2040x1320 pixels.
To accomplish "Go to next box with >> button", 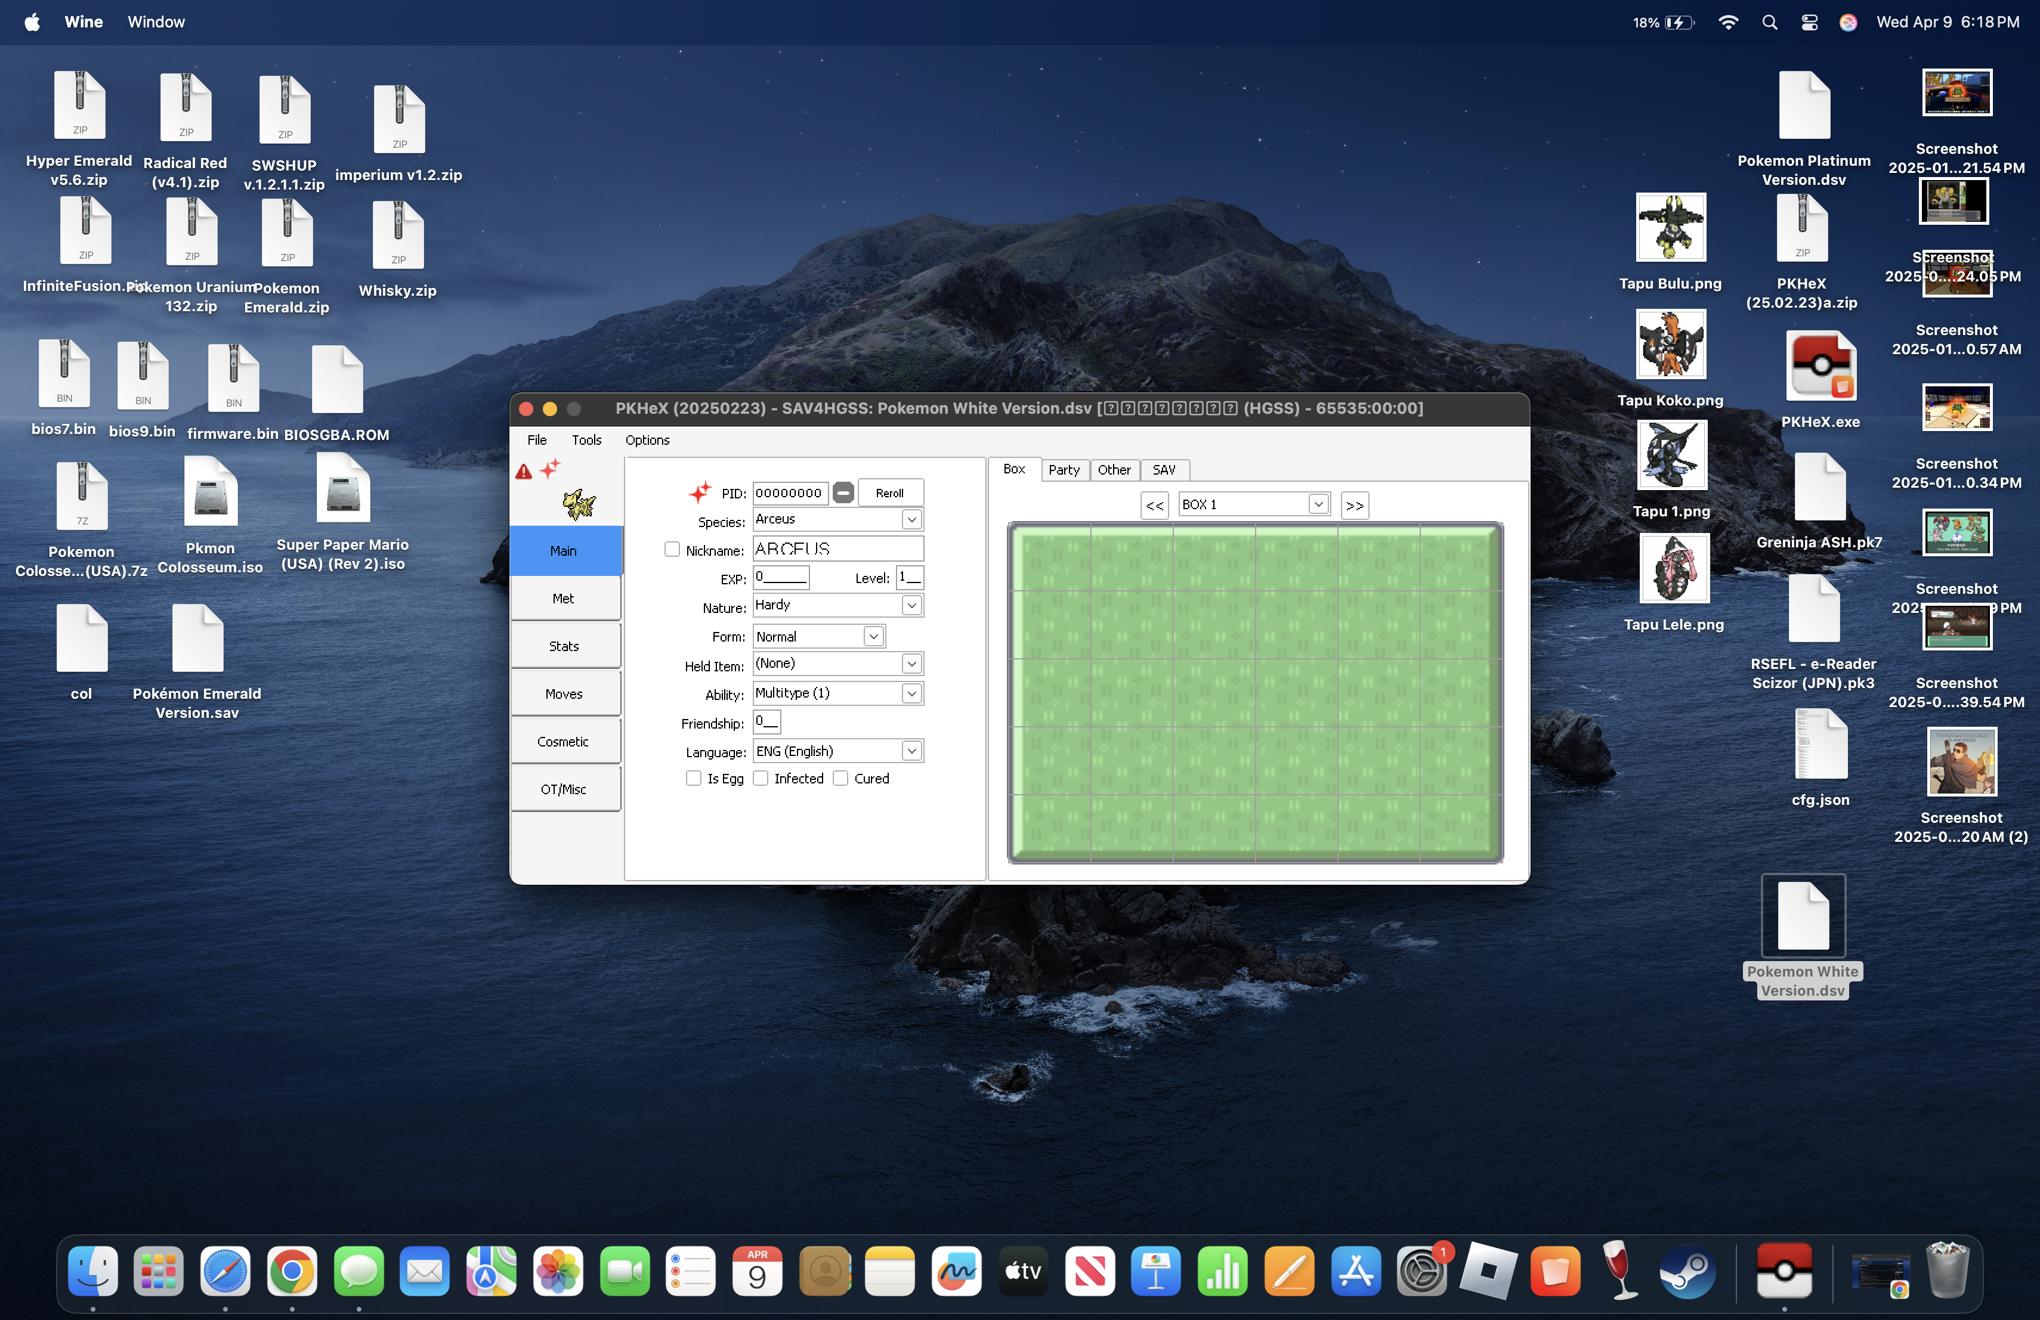I will [1354, 506].
